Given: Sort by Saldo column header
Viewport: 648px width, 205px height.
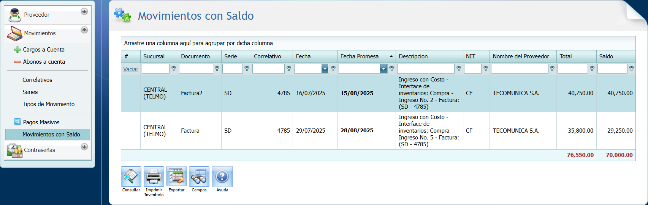Looking at the screenshot, I should point(616,56).
